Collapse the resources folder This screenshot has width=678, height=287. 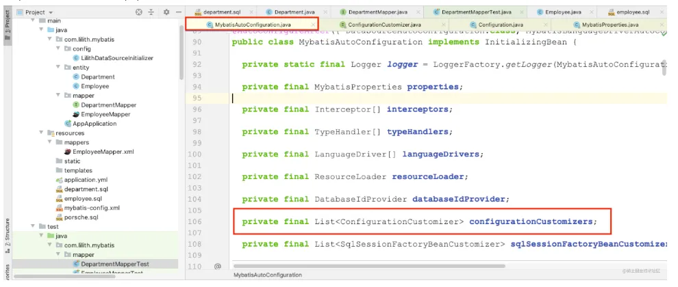(42, 133)
